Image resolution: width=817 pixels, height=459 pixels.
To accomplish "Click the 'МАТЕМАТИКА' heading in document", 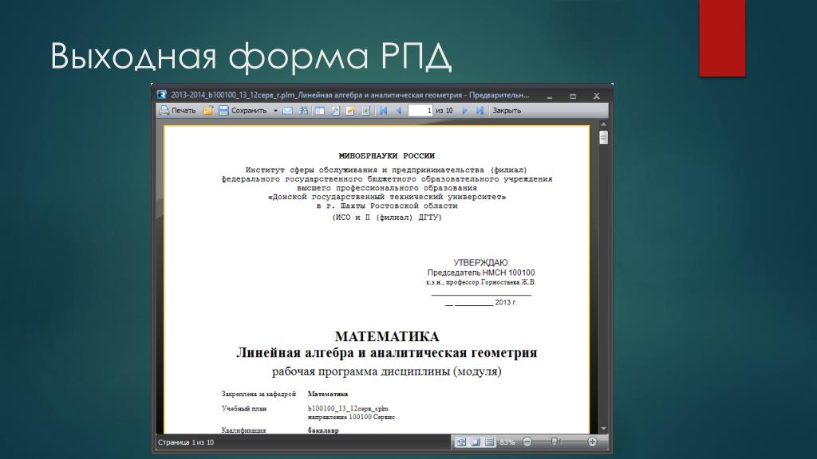I will 387,336.
